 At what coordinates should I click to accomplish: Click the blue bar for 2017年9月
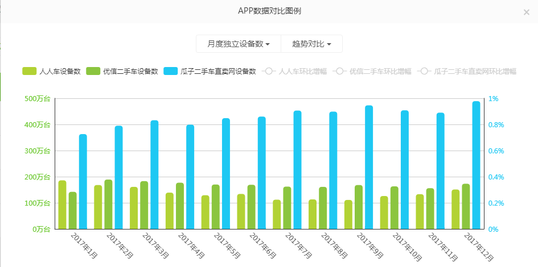click(x=369, y=167)
